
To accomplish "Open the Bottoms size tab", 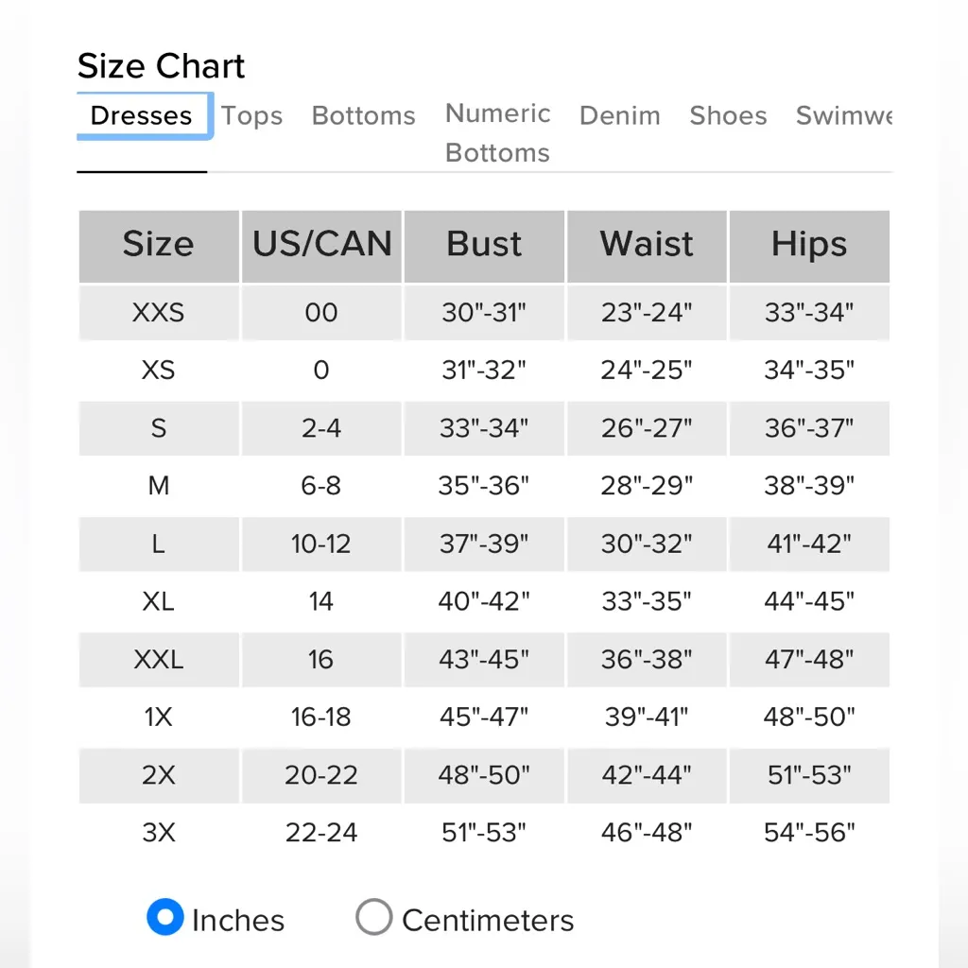I will pos(364,116).
